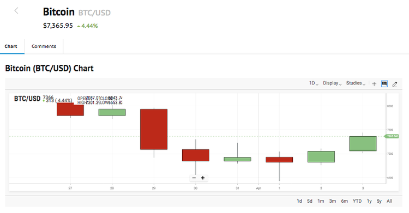The width and height of the screenshot is (409, 213).
Task: Click the large red candlestick on 29
Action: coord(154,129)
